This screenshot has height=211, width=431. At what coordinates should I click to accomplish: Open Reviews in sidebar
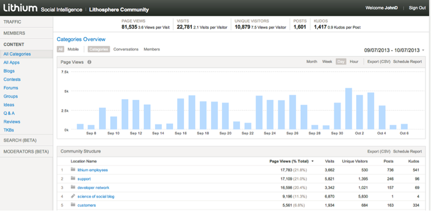pos(12,122)
